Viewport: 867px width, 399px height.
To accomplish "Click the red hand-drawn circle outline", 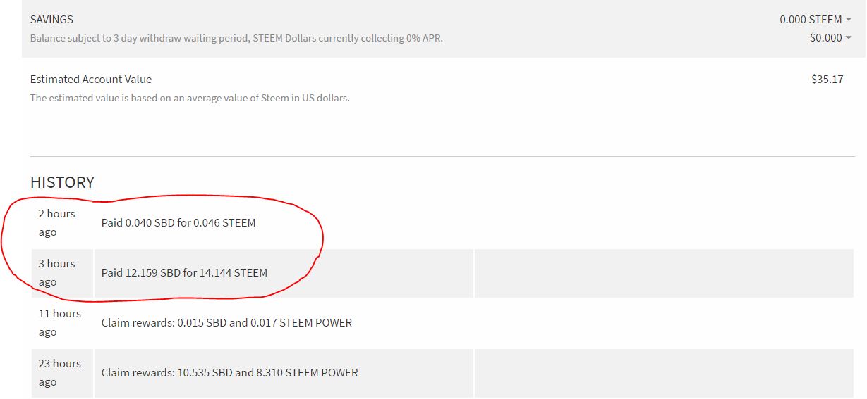I will [x=322, y=239].
